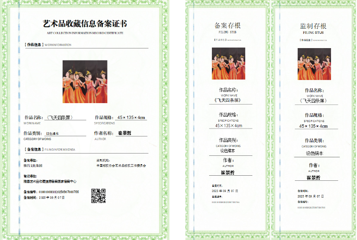
Task: Click the 作品名称 label on the 备案存根 stub
Action: click(x=229, y=90)
